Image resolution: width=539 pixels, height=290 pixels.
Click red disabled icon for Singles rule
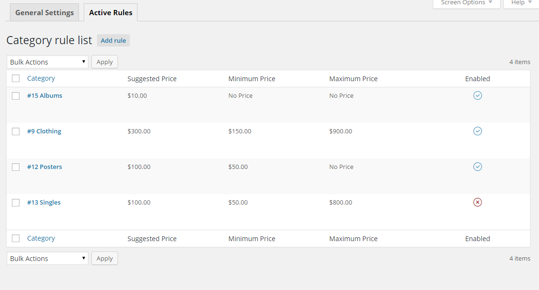coord(478,202)
